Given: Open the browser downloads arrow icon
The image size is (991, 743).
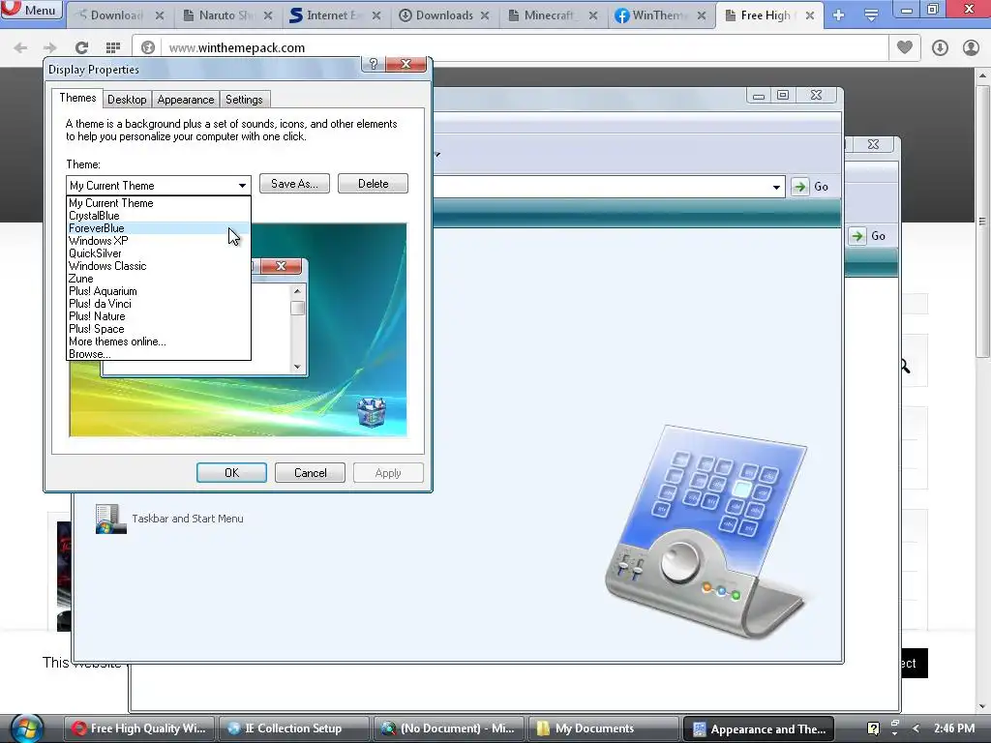Looking at the screenshot, I should click(940, 47).
